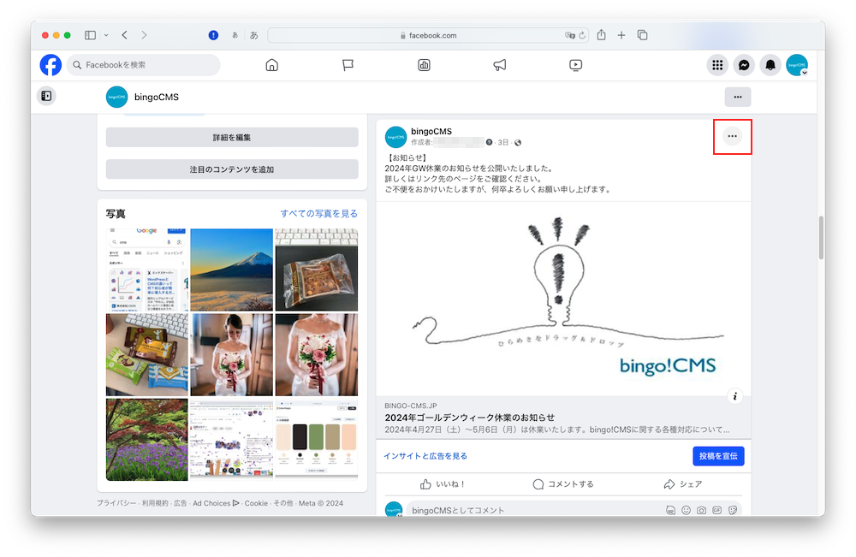The width and height of the screenshot is (856, 557).
Task: Click Safari share icon
Action: pyautogui.click(x=601, y=35)
